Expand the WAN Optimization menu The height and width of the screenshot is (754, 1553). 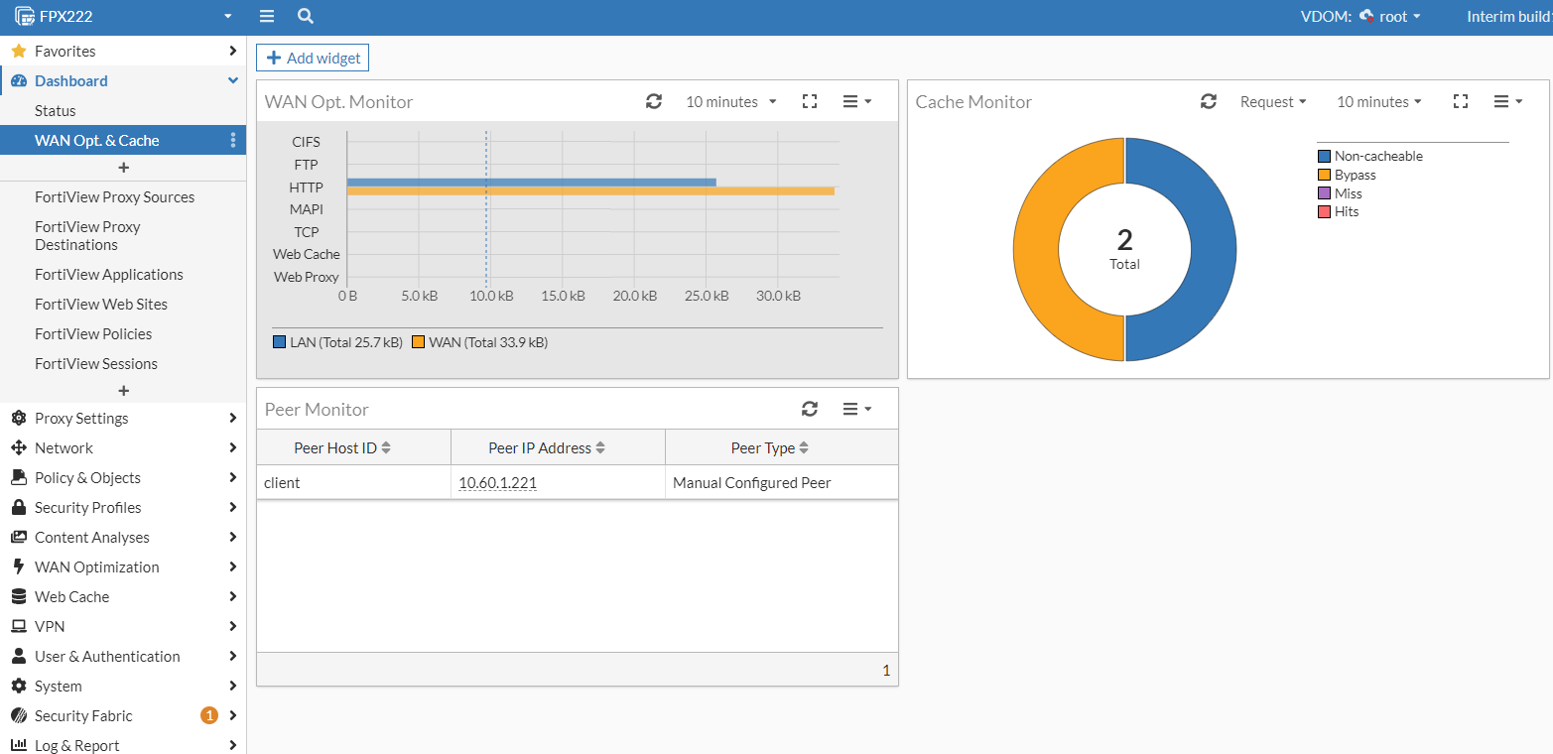tap(97, 566)
